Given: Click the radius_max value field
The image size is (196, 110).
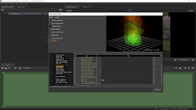Looking at the screenshot, I should click(x=126, y=79).
